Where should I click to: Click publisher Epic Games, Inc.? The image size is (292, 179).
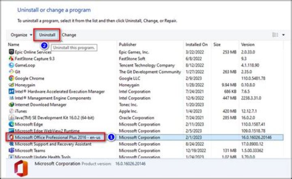point(134,52)
